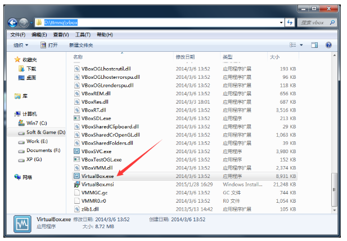Select file VMMR0.r0
This screenshot has height=241, width=347.
click(93, 201)
